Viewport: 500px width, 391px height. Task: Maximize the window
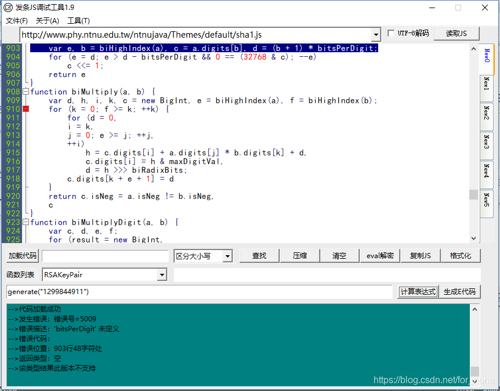click(x=458, y=8)
